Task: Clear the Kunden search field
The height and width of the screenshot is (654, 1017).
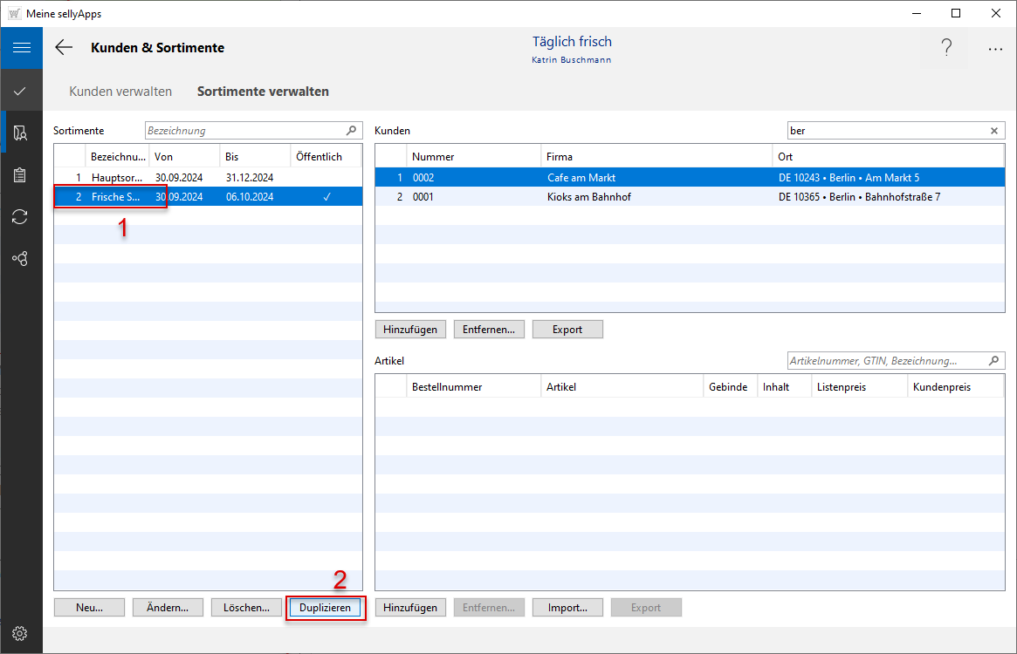Action: pyautogui.click(x=993, y=131)
